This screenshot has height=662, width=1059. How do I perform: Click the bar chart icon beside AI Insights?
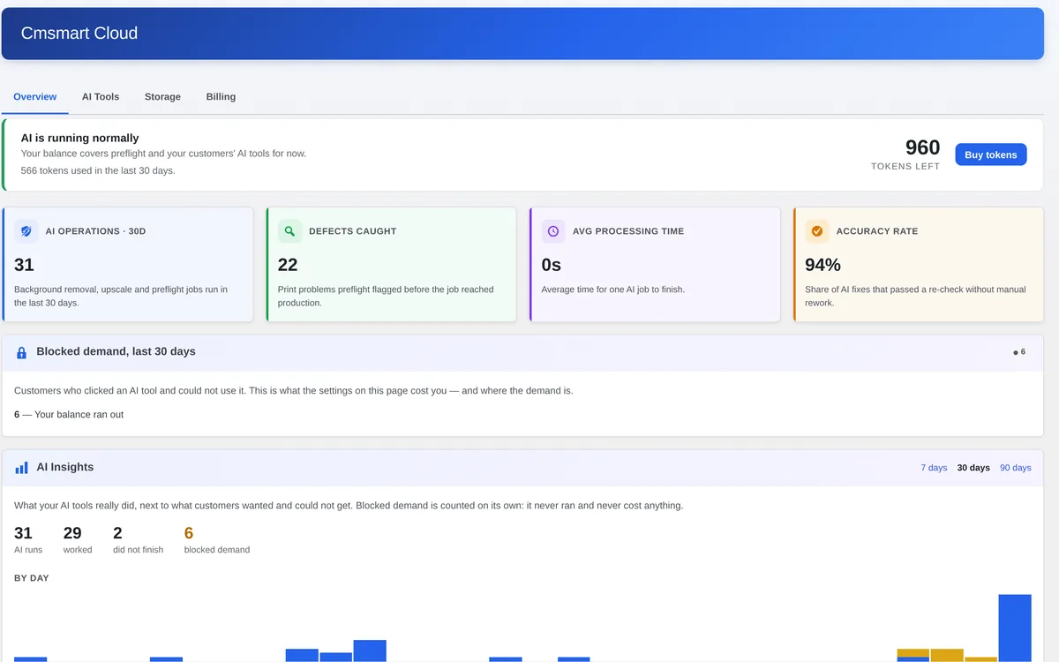22,468
